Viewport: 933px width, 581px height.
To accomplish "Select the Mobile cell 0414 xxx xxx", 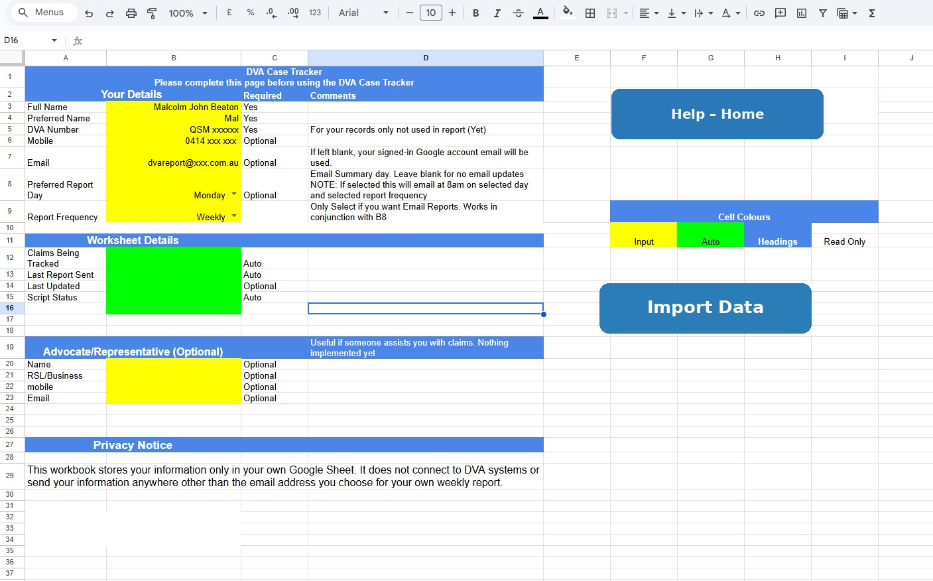I will click(x=174, y=141).
